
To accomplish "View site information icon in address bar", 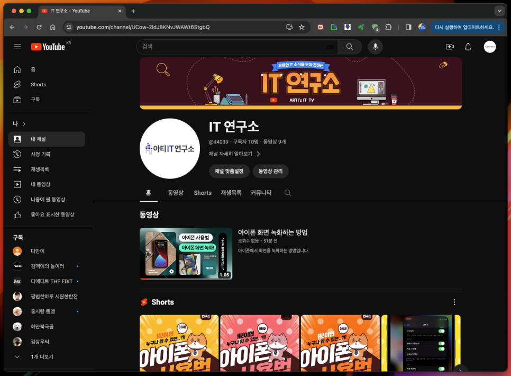I will click(69, 27).
